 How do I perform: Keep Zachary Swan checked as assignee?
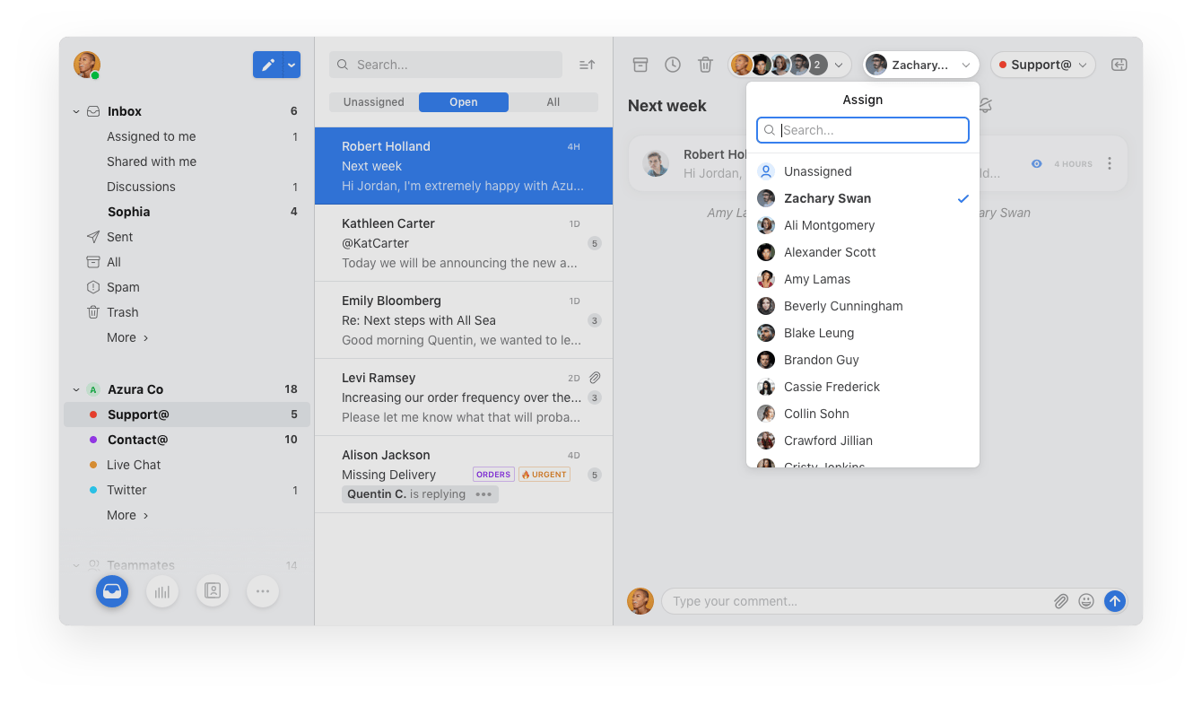click(827, 197)
